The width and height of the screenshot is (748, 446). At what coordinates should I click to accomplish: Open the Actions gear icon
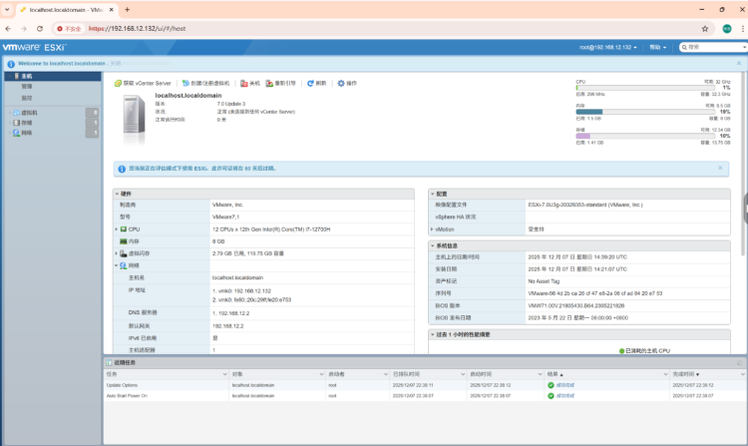pyautogui.click(x=341, y=84)
